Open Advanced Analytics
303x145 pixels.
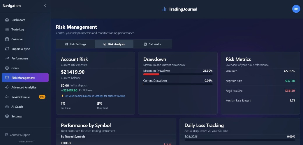25,87
